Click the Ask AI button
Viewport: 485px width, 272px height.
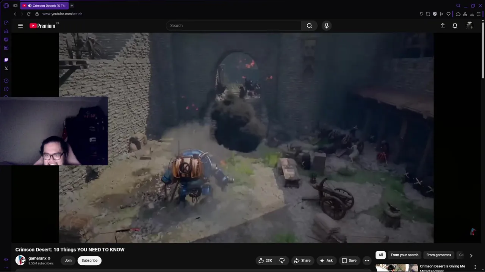click(x=326, y=261)
